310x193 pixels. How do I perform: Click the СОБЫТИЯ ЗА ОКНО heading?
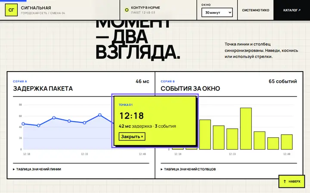tap(190, 89)
